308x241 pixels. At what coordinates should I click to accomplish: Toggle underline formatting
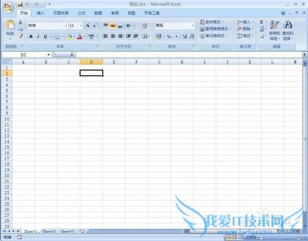pyautogui.click(x=46, y=36)
